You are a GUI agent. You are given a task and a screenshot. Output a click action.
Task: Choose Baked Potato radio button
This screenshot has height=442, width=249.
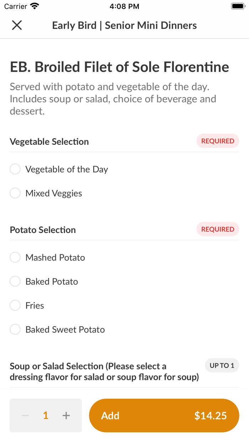click(x=15, y=281)
